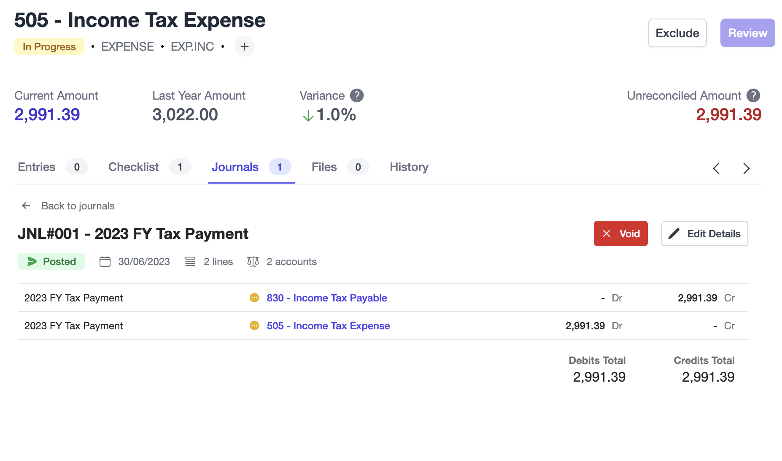Click the 505 - Income Tax Expense page title

pos(140,20)
